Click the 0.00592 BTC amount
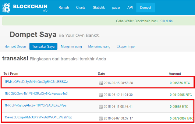This screenshot has height=124, width=195. coord(179,107)
